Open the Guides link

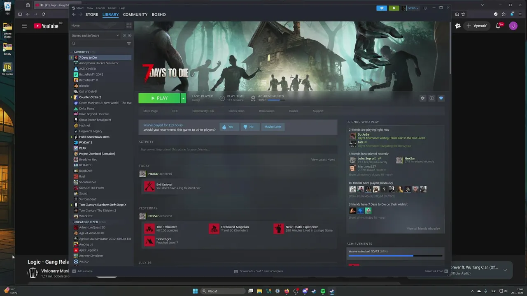[294, 111]
